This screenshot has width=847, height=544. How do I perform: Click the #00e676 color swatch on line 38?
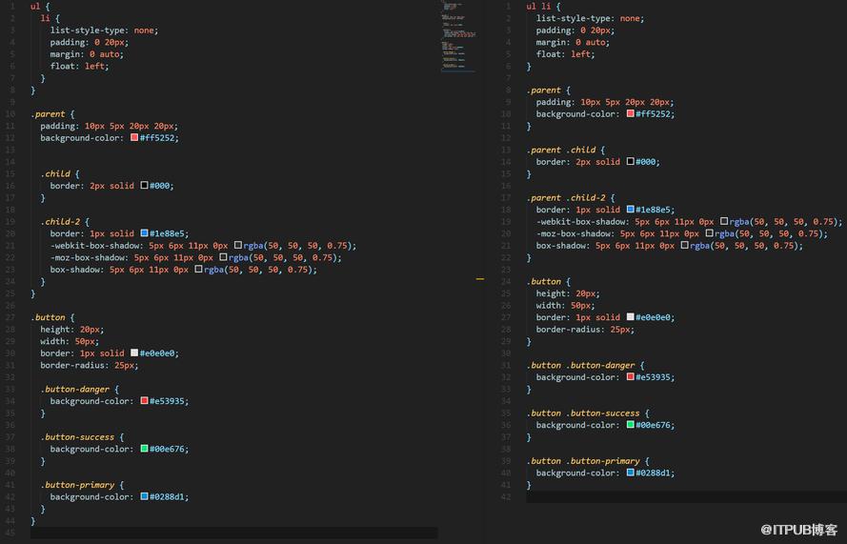(144, 449)
